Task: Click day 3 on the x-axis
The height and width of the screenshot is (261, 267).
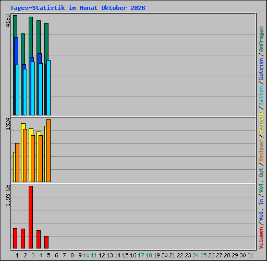Action: coord(33,255)
